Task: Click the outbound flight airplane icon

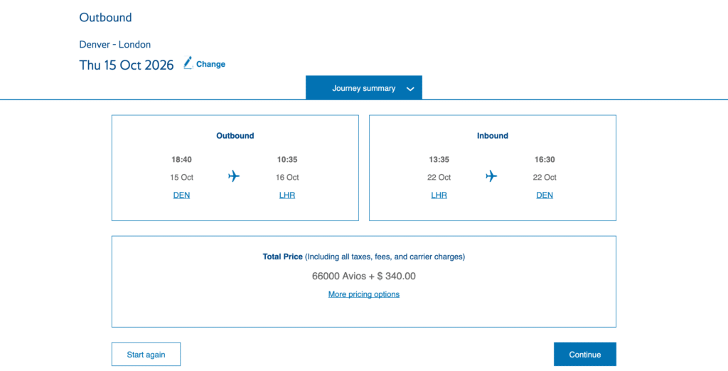Action: (x=235, y=176)
